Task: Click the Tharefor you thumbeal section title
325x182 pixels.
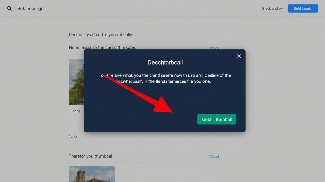Action: 90,156
